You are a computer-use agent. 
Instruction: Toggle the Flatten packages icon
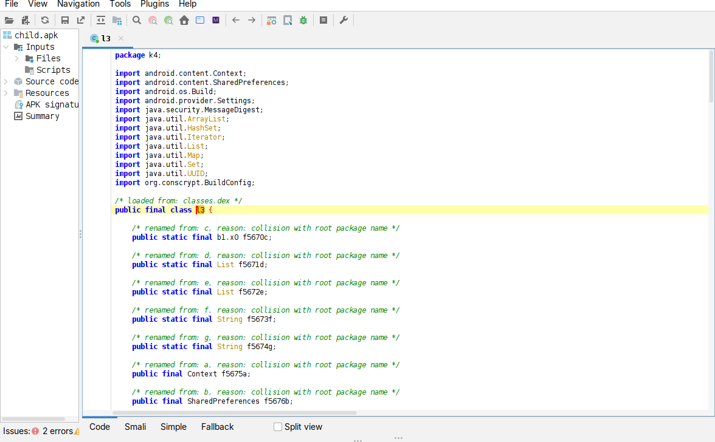click(x=117, y=20)
